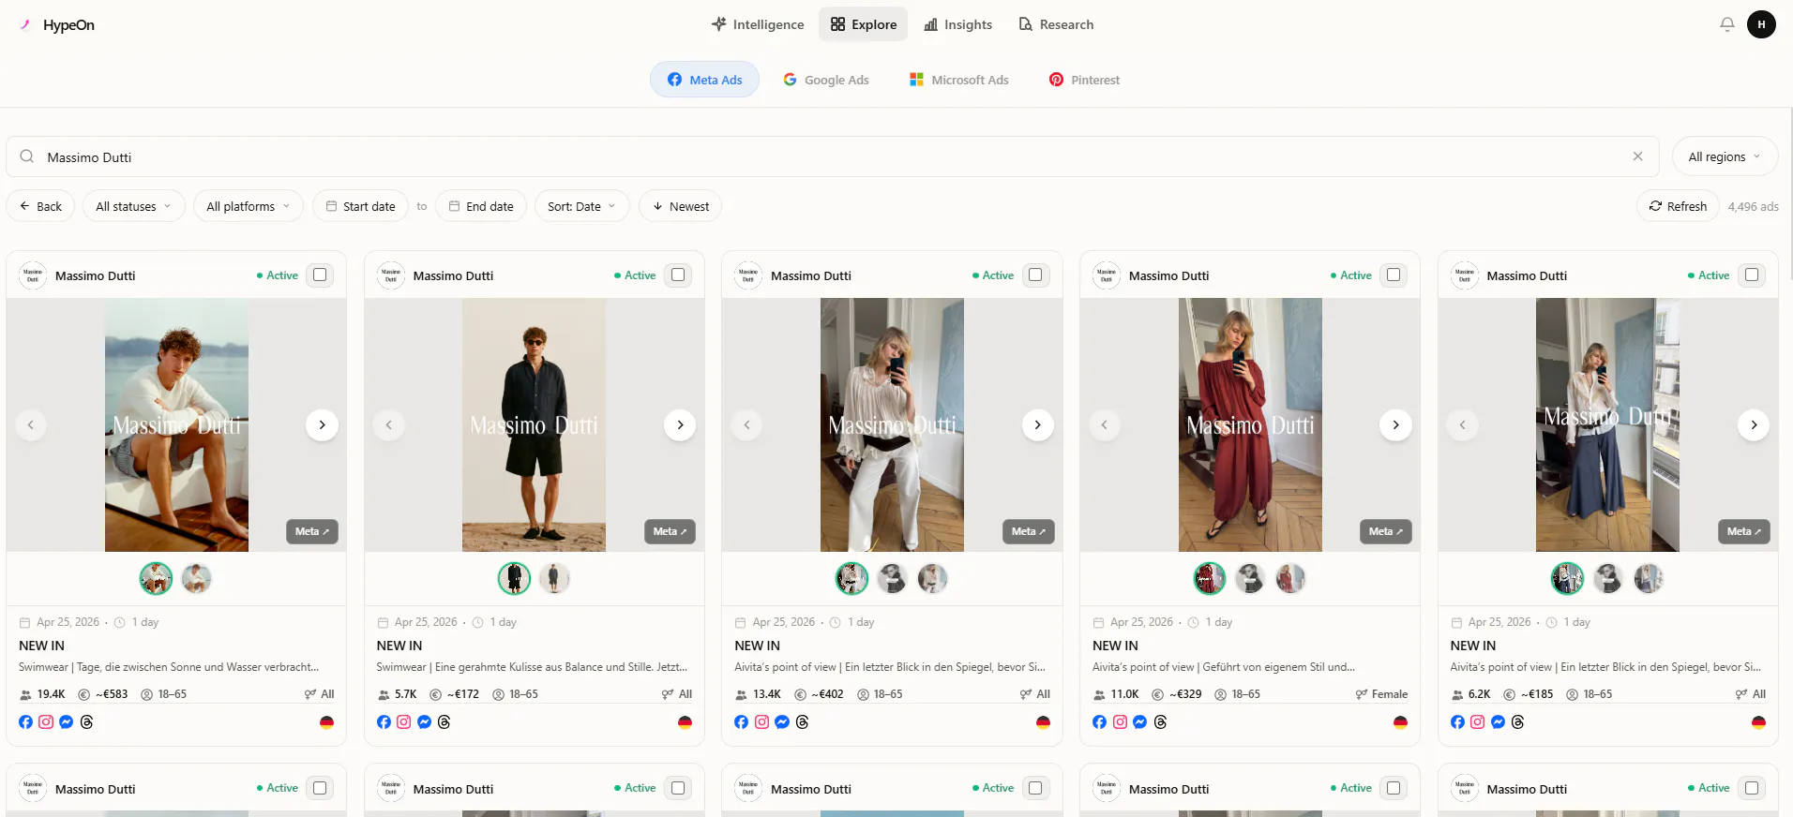This screenshot has height=817, width=1793.
Task: Select the Google Ads tab
Action: click(x=826, y=80)
